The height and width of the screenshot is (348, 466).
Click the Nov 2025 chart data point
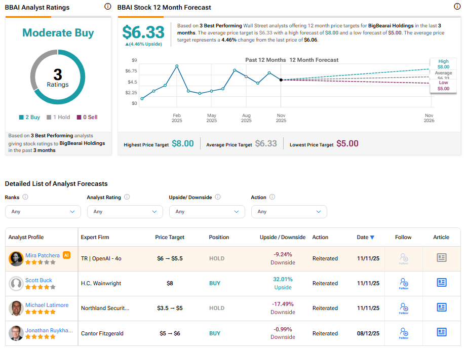click(281, 80)
